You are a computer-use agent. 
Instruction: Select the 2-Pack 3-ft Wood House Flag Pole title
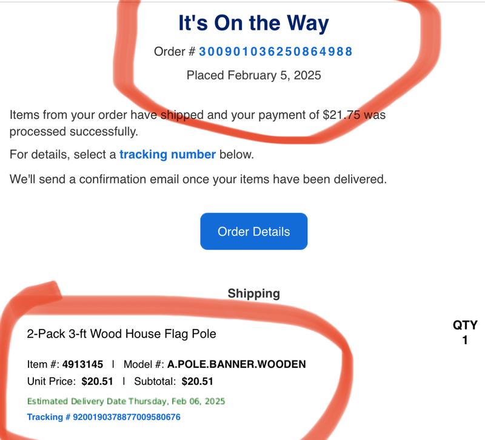[121, 334]
